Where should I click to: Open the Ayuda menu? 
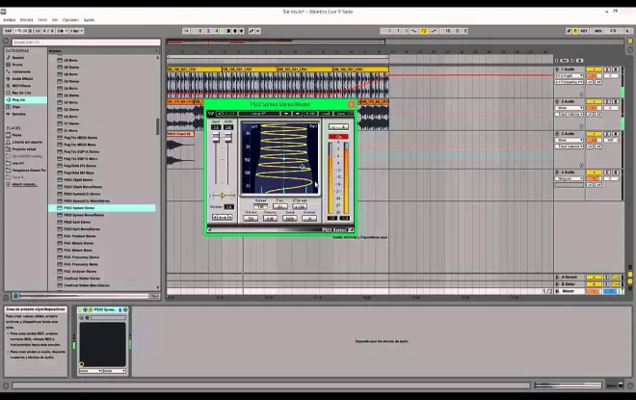[89, 20]
